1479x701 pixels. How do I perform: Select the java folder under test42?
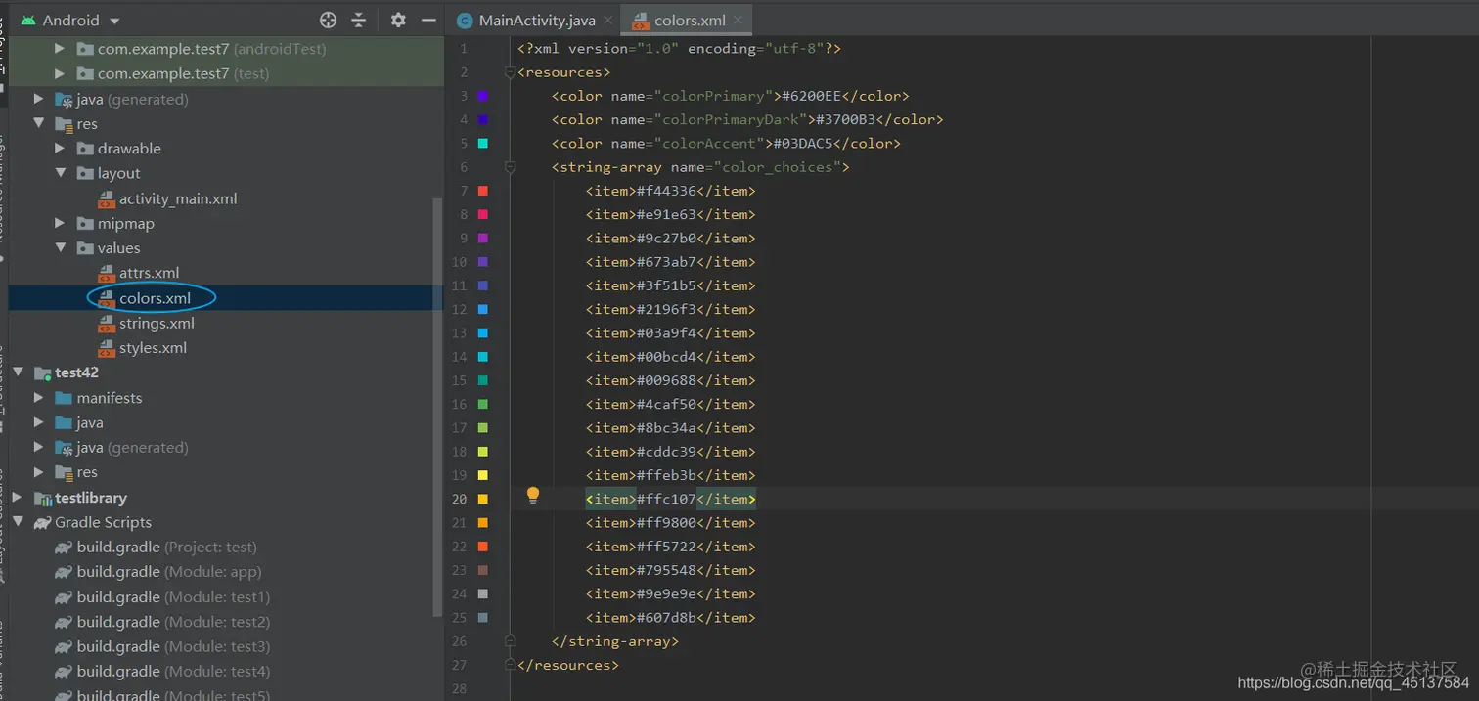pos(80,422)
